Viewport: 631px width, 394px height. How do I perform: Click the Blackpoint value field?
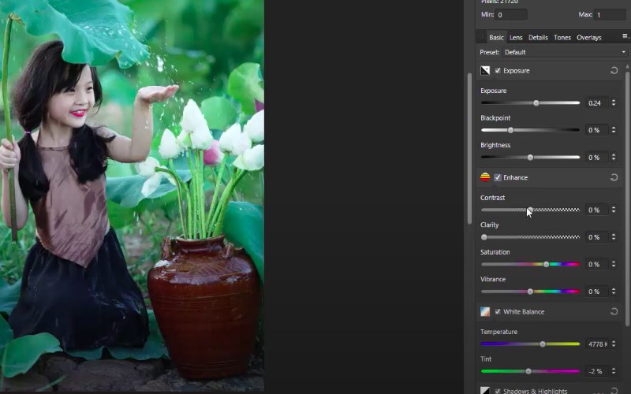596,130
